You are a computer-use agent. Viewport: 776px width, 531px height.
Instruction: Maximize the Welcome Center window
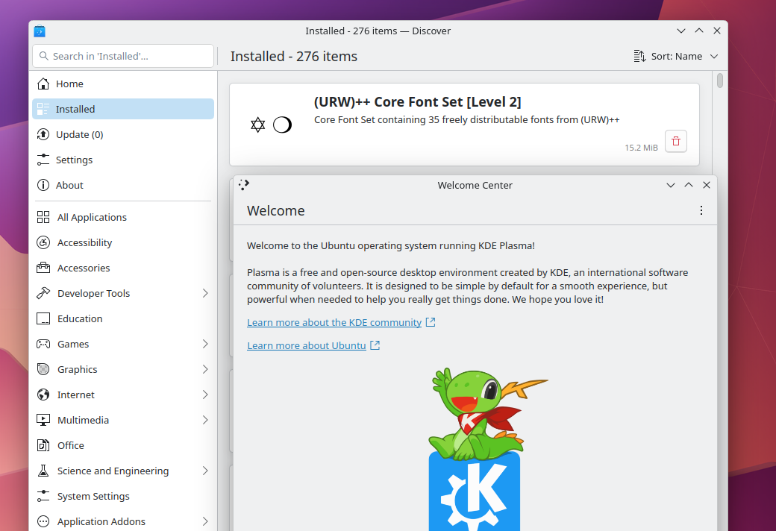689,185
